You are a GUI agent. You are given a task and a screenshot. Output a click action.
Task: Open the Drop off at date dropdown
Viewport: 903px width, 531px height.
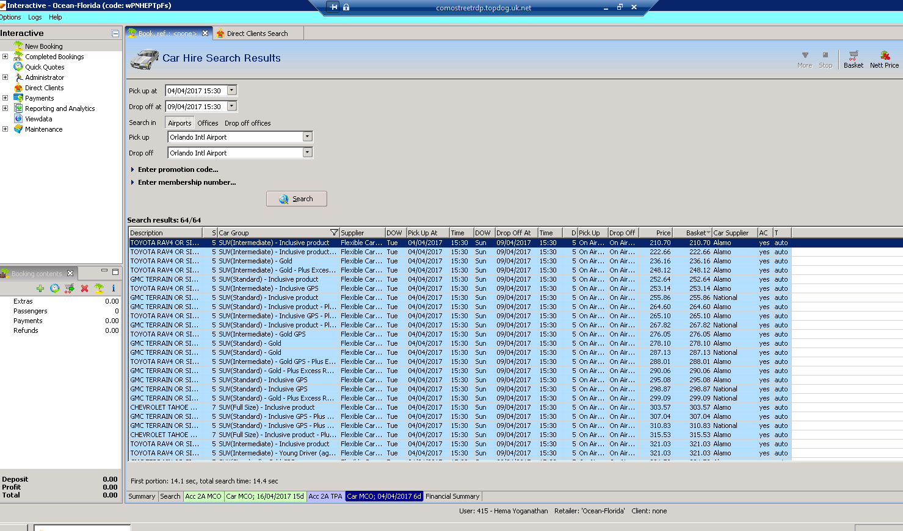231,107
